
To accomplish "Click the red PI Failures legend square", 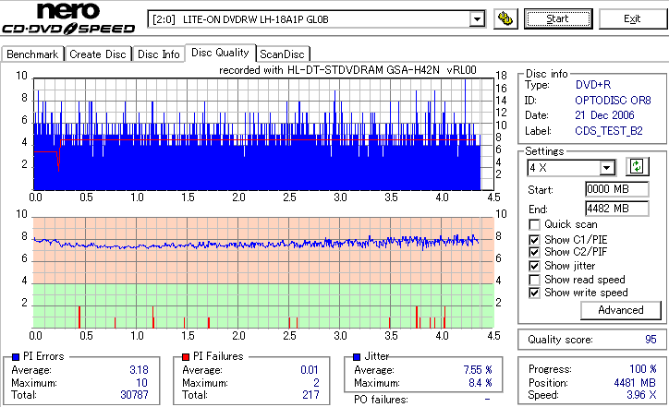I will click(186, 357).
